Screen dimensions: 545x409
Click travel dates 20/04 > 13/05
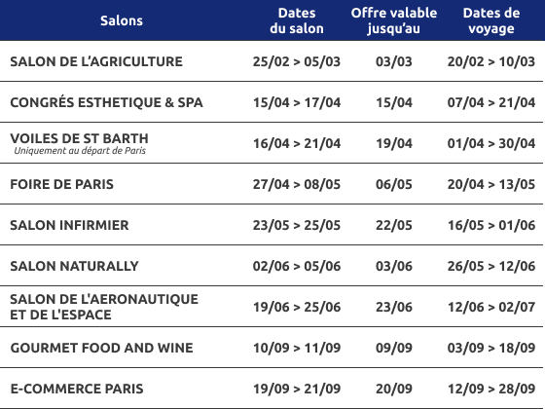coord(491,184)
